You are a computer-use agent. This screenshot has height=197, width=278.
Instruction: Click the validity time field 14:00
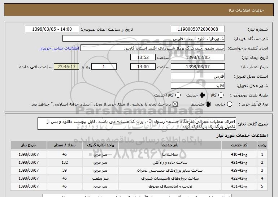(x=143, y=67)
